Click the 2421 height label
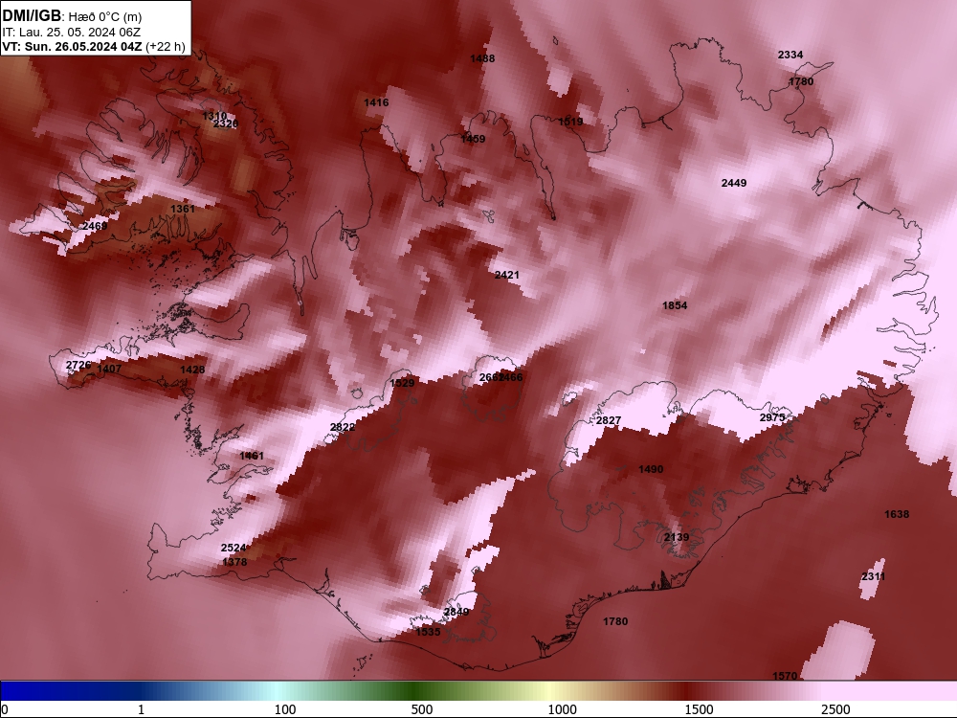Viewport: 957px width, 718px height. coord(506,276)
